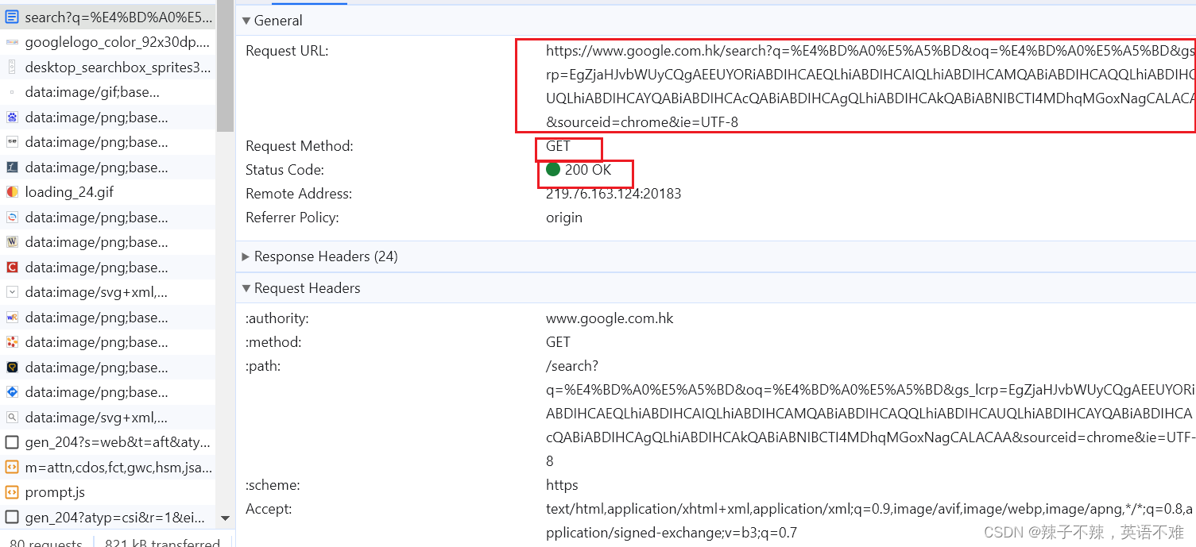The width and height of the screenshot is (1196, 547).
Task: Click the :authority: header name
Action: coord(277,318)
